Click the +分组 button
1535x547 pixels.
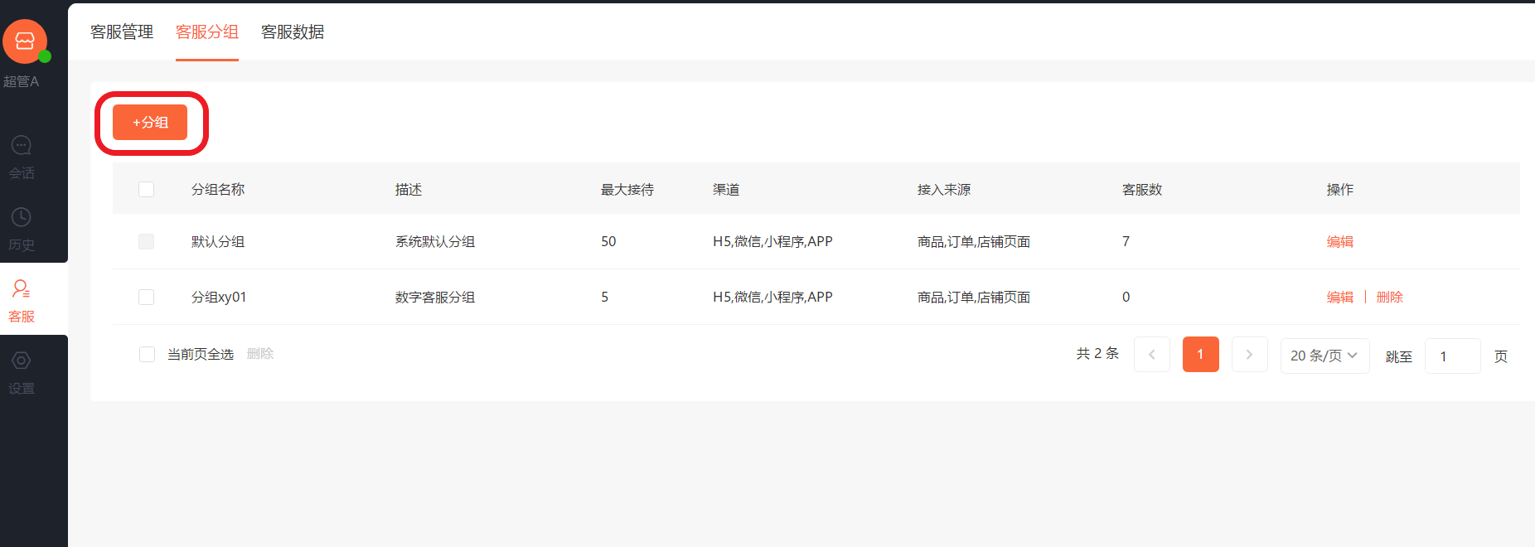click(150, 123)
